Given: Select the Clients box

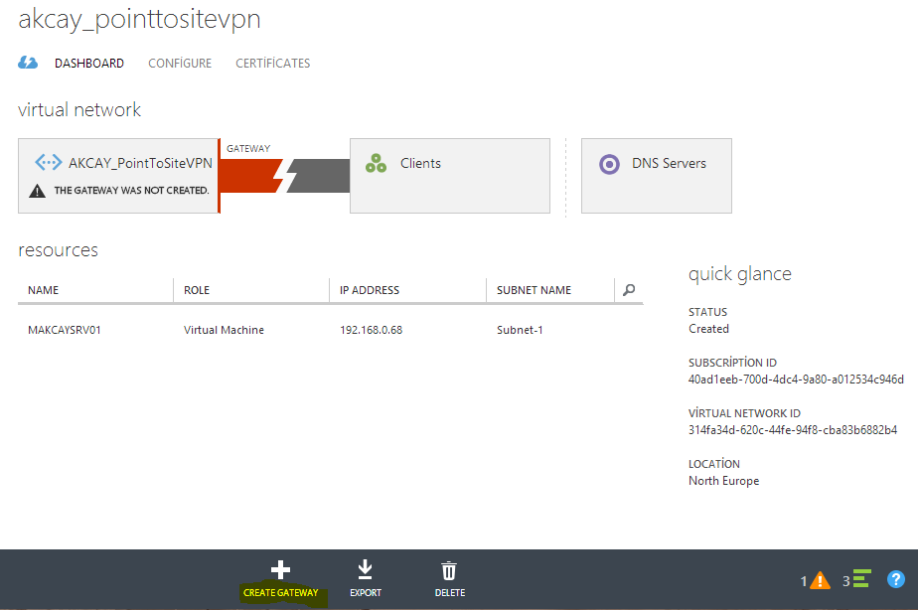Looking at the screenshot, I should [450, 176].
